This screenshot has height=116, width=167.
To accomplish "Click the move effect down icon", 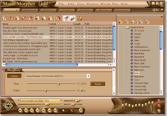I will (148, 22).
